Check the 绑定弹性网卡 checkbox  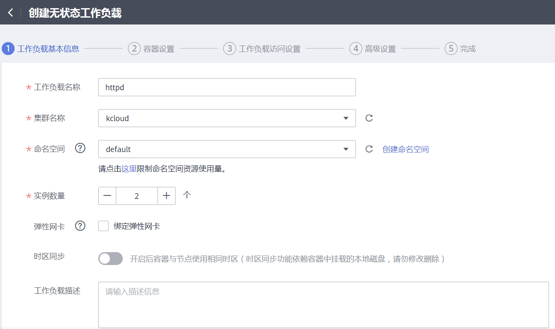(103, 226)
